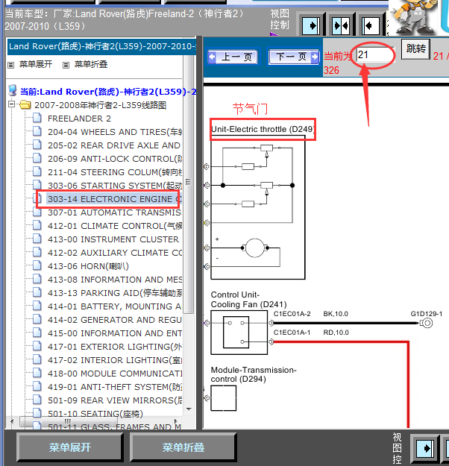Image resolution: width=449 pixels, height=466 pixels.
Task: Click the Module-Transmission-control (D294) label
Action: [x=254, y=374]
